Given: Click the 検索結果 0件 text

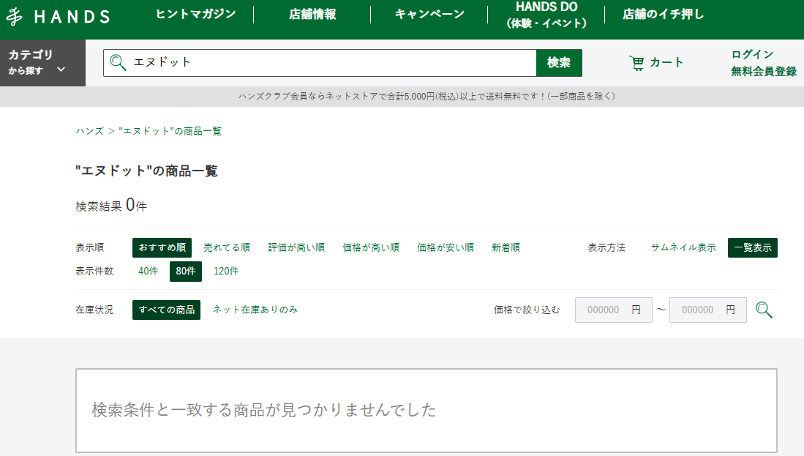Looking at the screenshot, I should point(111,206).
